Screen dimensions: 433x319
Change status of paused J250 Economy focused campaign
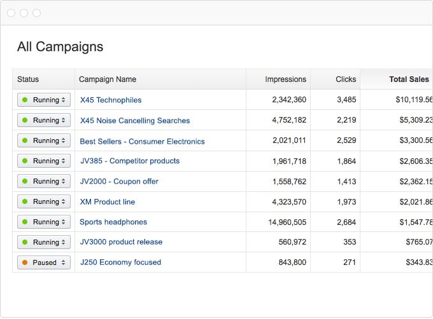point(43,262)
